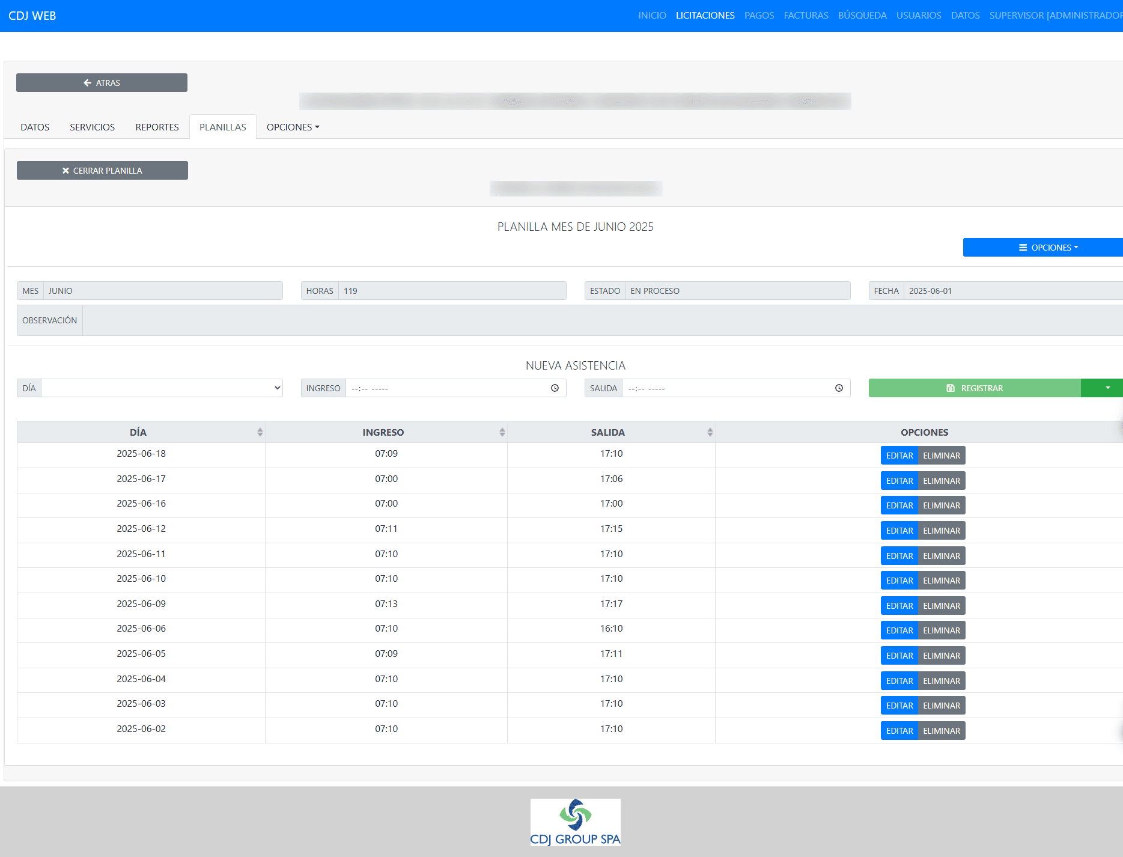This screenshot has height=857, width=1123.
Task: Open FACTURAS in top navigation
Action: [806, 16]
